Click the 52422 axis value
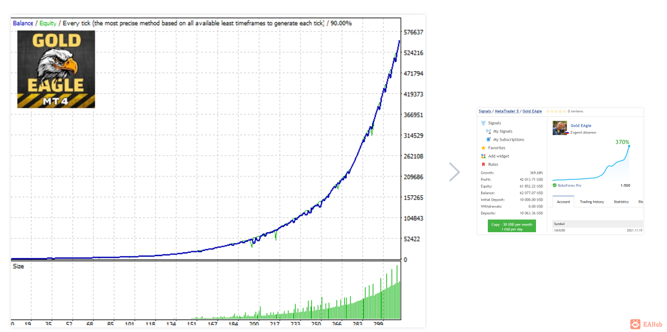 pos(412,239)
